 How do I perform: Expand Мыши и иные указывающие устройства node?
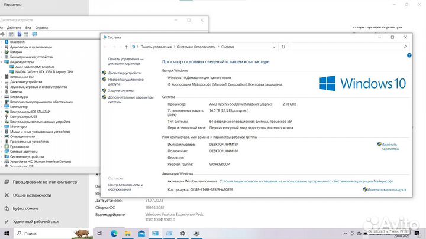(x=1, y=132)
